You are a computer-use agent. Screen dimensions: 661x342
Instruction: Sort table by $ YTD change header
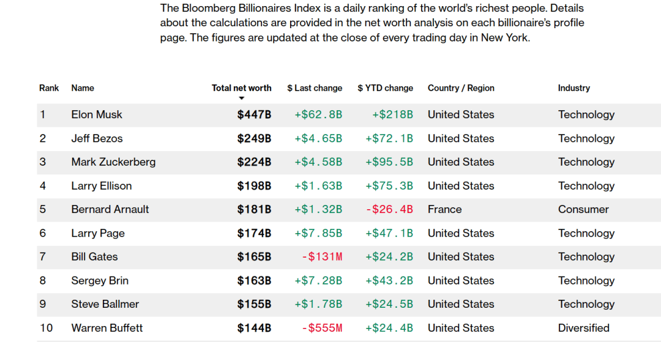coord(386,88)
